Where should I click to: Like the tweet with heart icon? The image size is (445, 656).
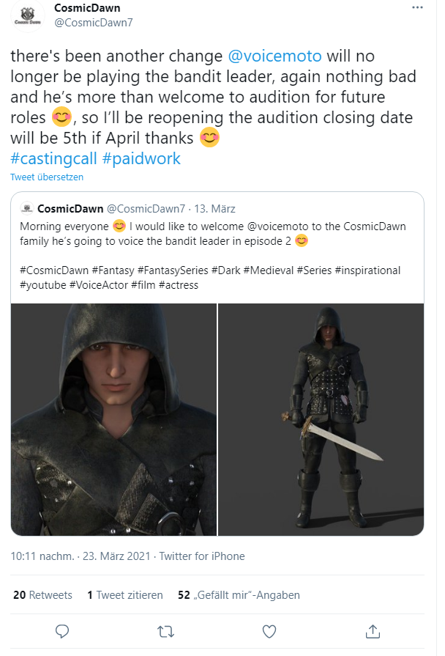point(269,632)
